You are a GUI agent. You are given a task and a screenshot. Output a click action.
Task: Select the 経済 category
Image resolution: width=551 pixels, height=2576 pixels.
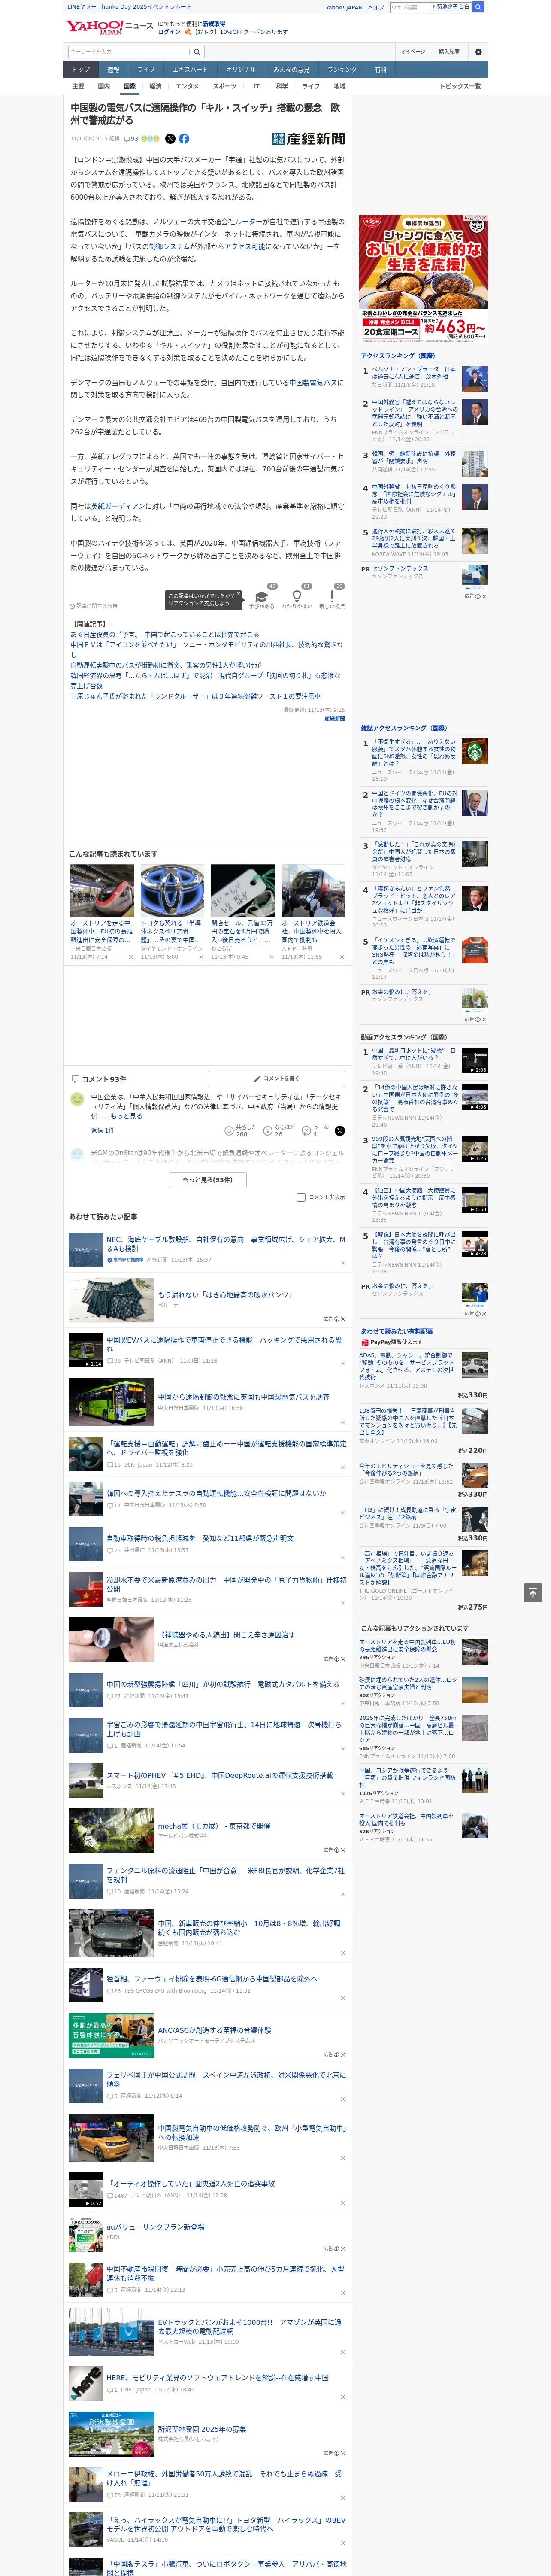click(x=155, y=86)
